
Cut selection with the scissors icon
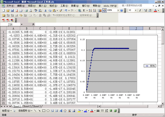click(46, 11)
